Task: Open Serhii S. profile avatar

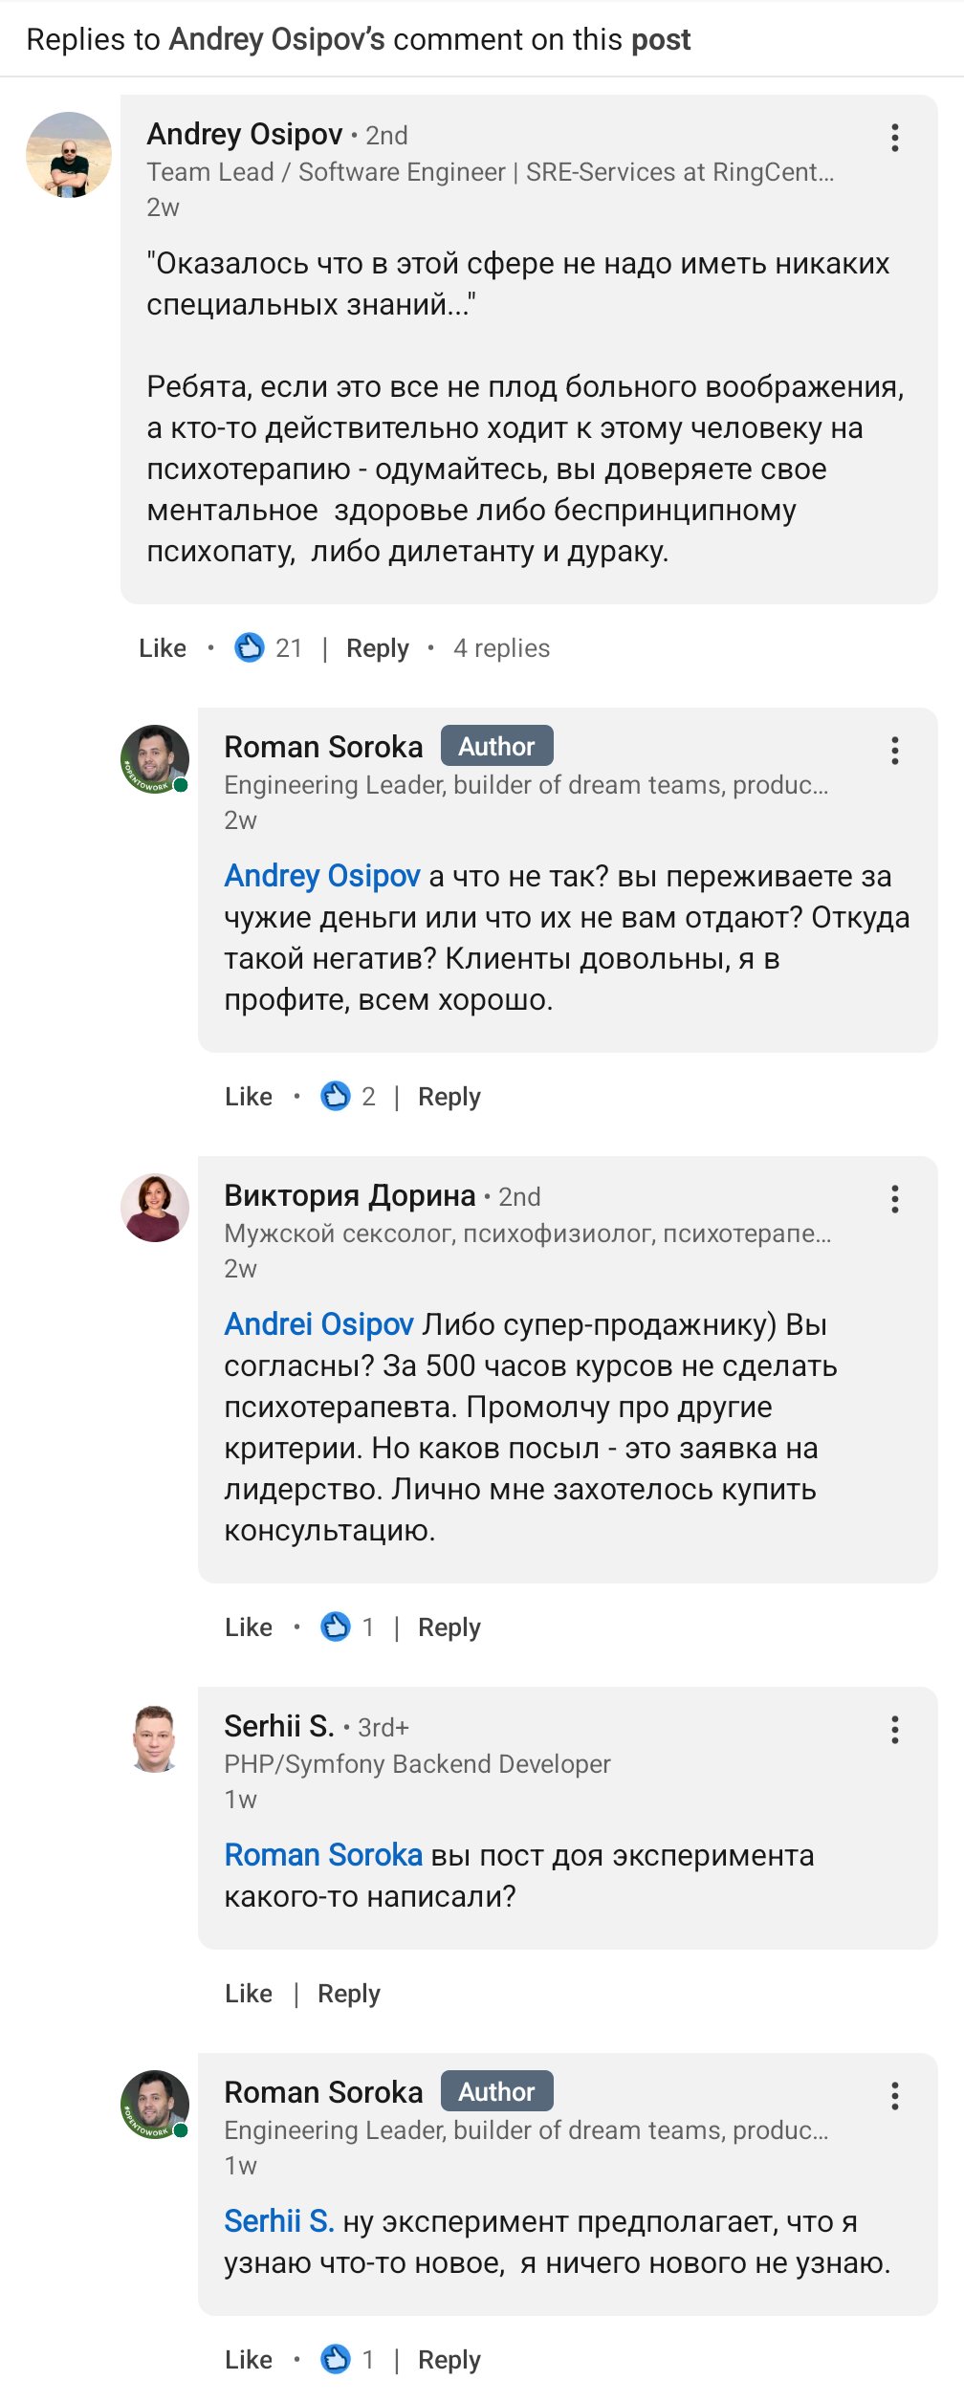Action: coord(155,1738)
